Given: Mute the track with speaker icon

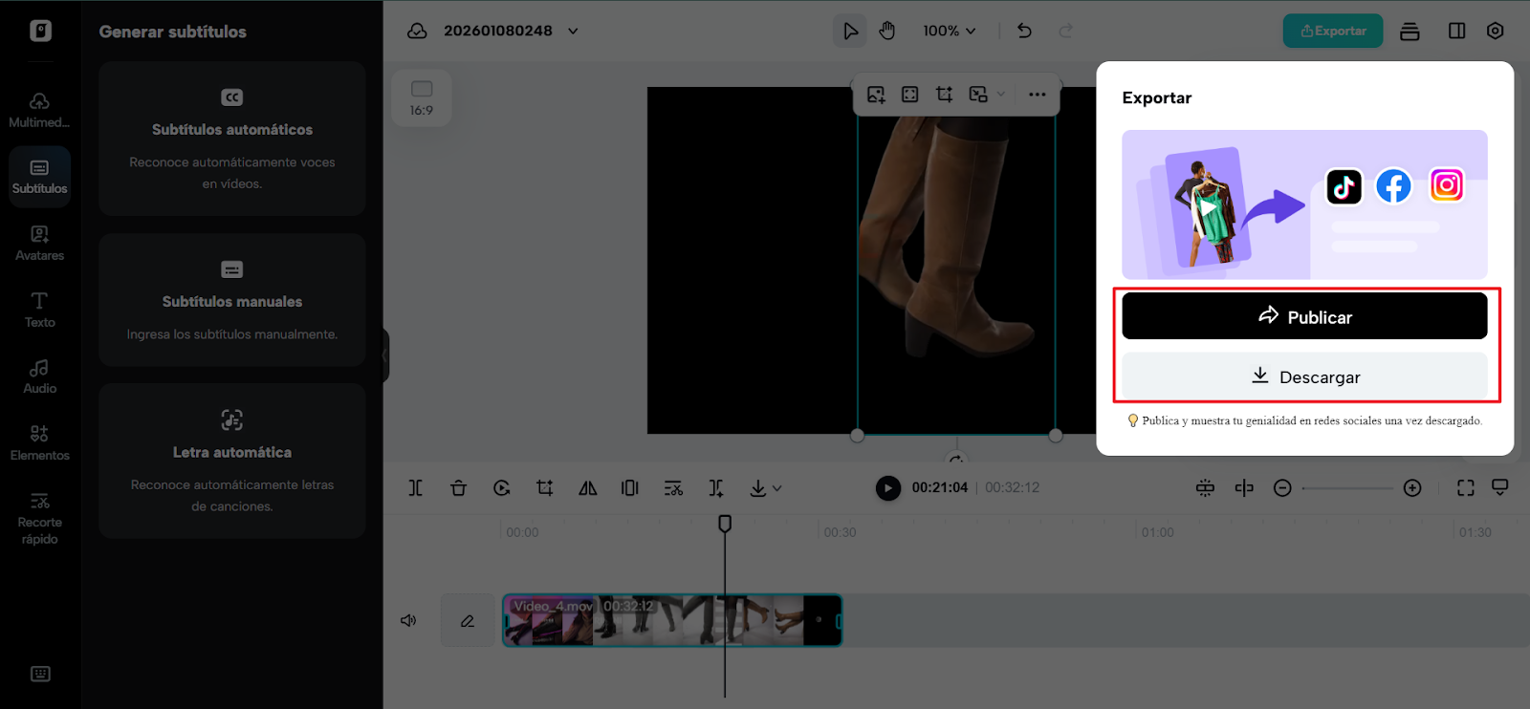Looking at the screenshot, I should tap(408, 621).
